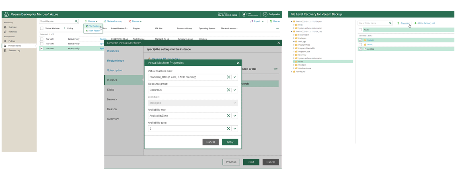Click the Protected Data lock icon

coord(5,46)
